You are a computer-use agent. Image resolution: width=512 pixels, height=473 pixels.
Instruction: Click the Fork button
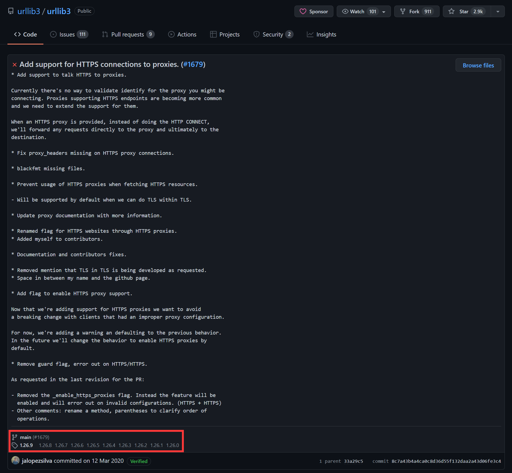[417, 11]
